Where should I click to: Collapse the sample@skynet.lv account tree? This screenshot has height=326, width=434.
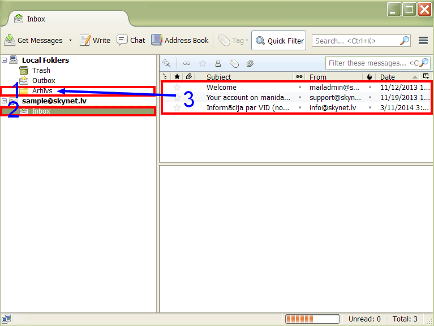[x=5, y=101]
